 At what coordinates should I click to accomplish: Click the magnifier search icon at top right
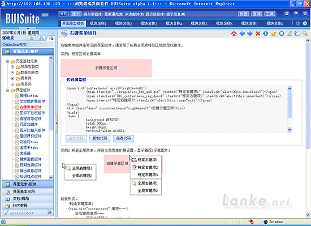[x=305, y=33]
